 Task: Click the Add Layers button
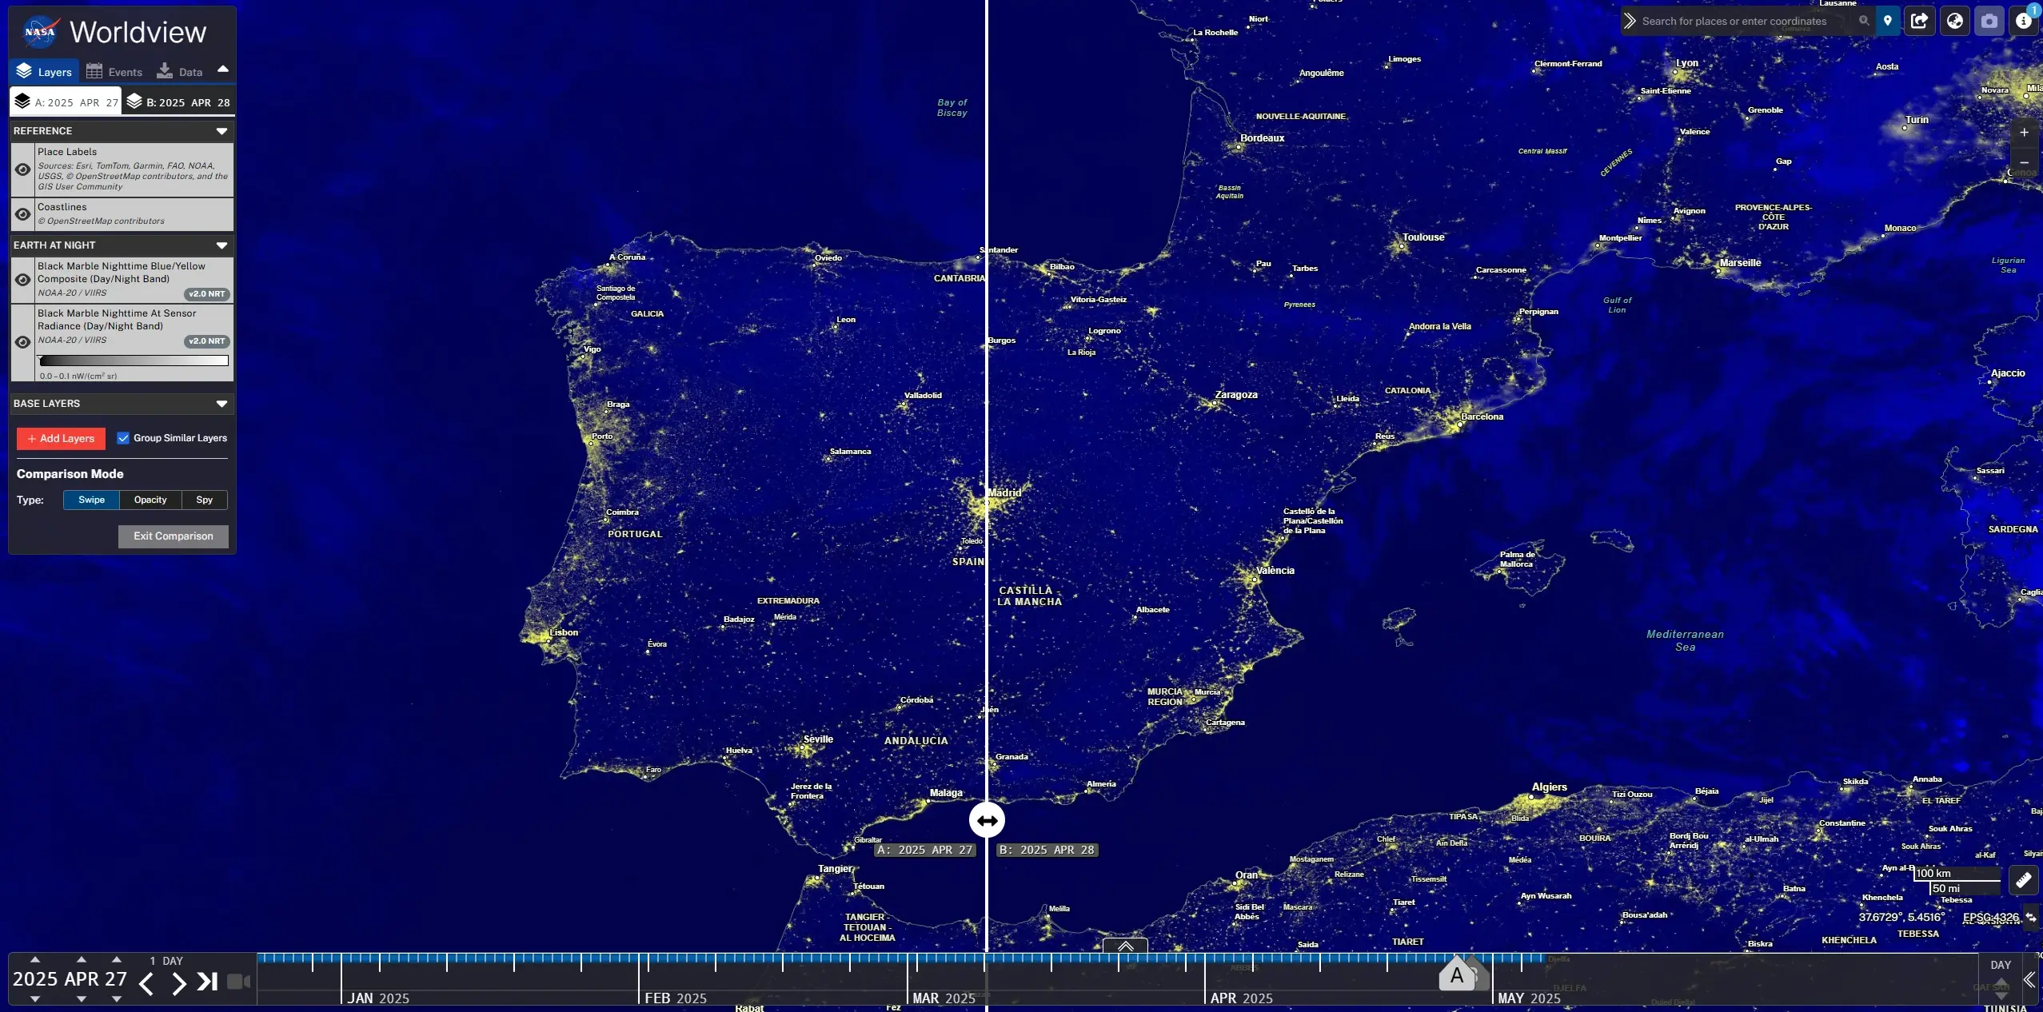[x=61, y=438]
